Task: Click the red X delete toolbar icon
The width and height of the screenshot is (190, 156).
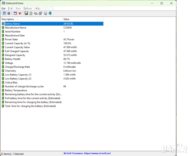Action: [20, 13]
